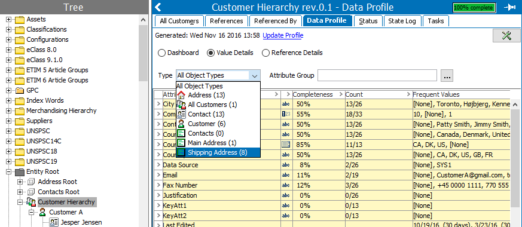Open the Type dropdown arrow
Image resolution: width=522 pixels, height=227 pixels.
[x=255, y=76]
